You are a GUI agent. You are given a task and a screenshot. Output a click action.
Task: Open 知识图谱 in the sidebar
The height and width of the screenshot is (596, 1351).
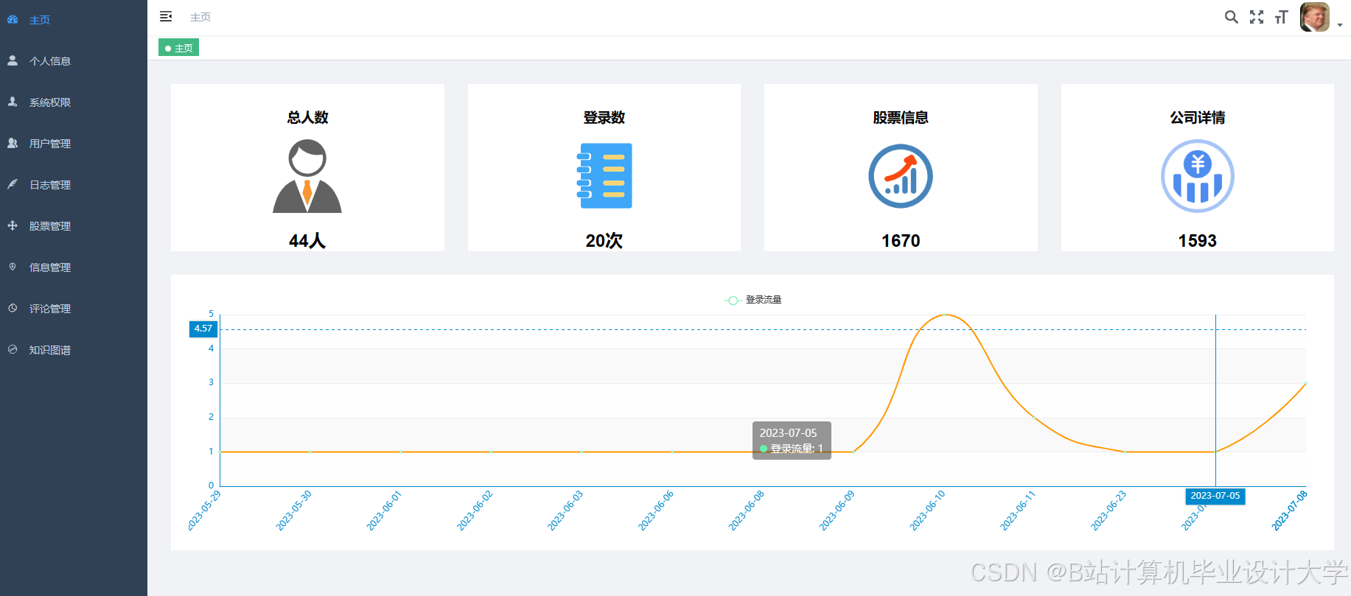50,350
